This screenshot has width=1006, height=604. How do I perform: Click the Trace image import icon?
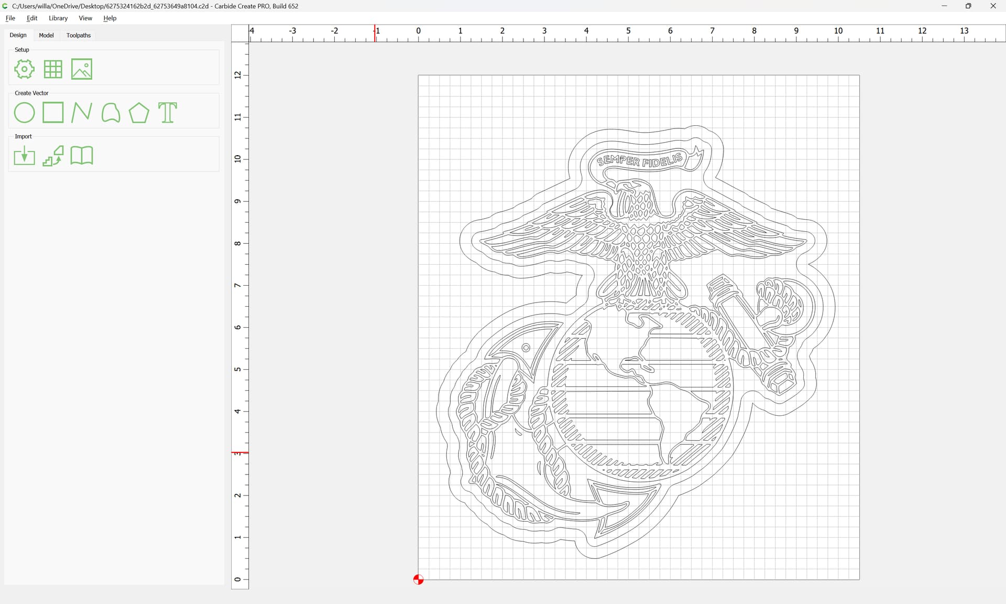click(x=53, y=156)
